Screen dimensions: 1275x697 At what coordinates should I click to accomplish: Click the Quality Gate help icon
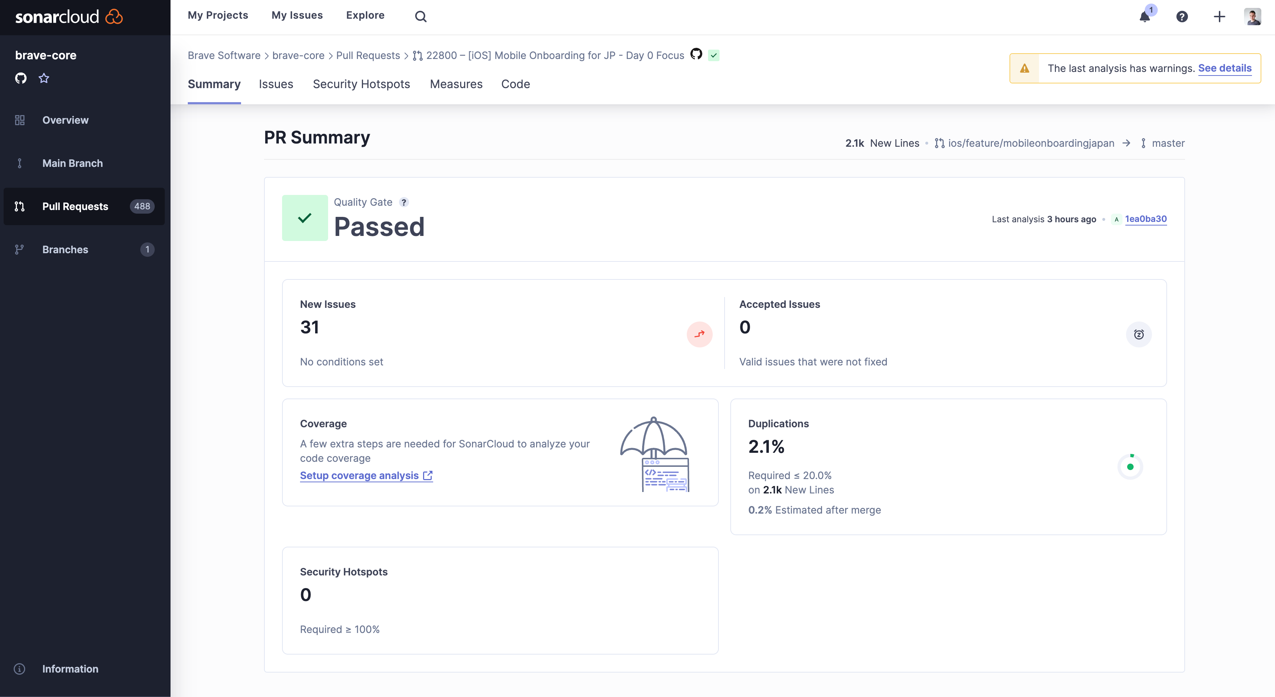point(404,202)
